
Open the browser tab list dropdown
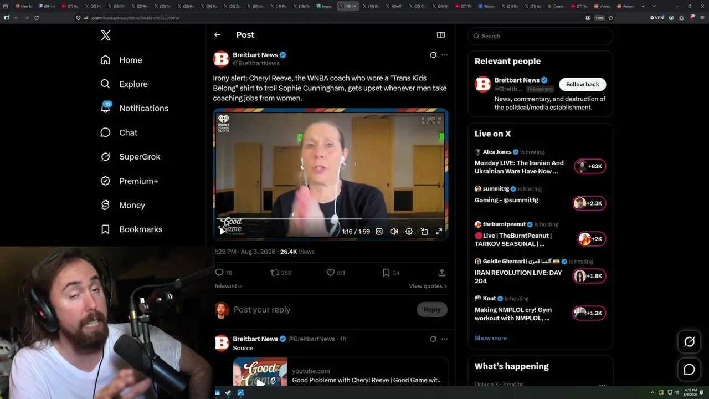tap(654, 6)
